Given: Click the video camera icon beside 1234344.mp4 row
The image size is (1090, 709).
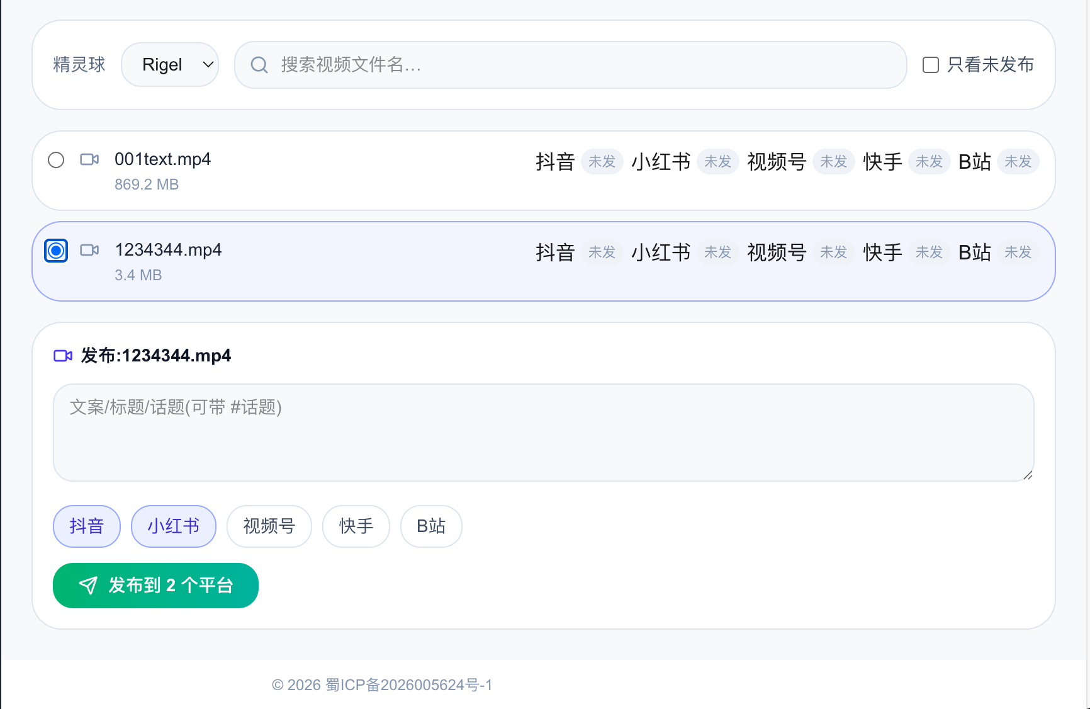Looking at the screenshot, I should pos(89,250).
